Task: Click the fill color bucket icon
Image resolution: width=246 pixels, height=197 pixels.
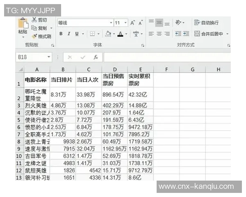Action: click(108, 34)
